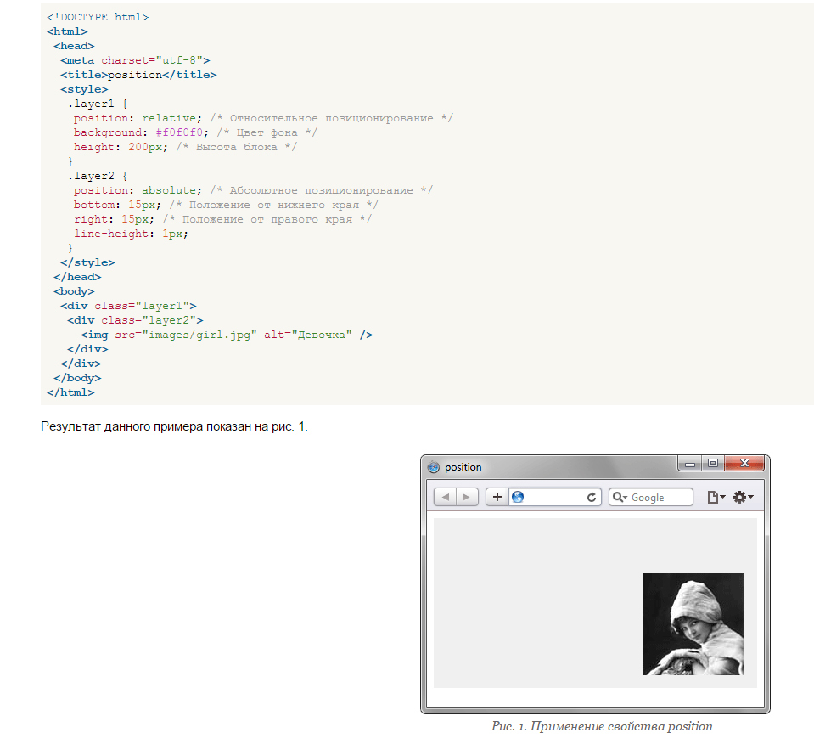Screen dimensions: 814x744
Task: Click the Safari back arrow button
Action: point(446,497)
